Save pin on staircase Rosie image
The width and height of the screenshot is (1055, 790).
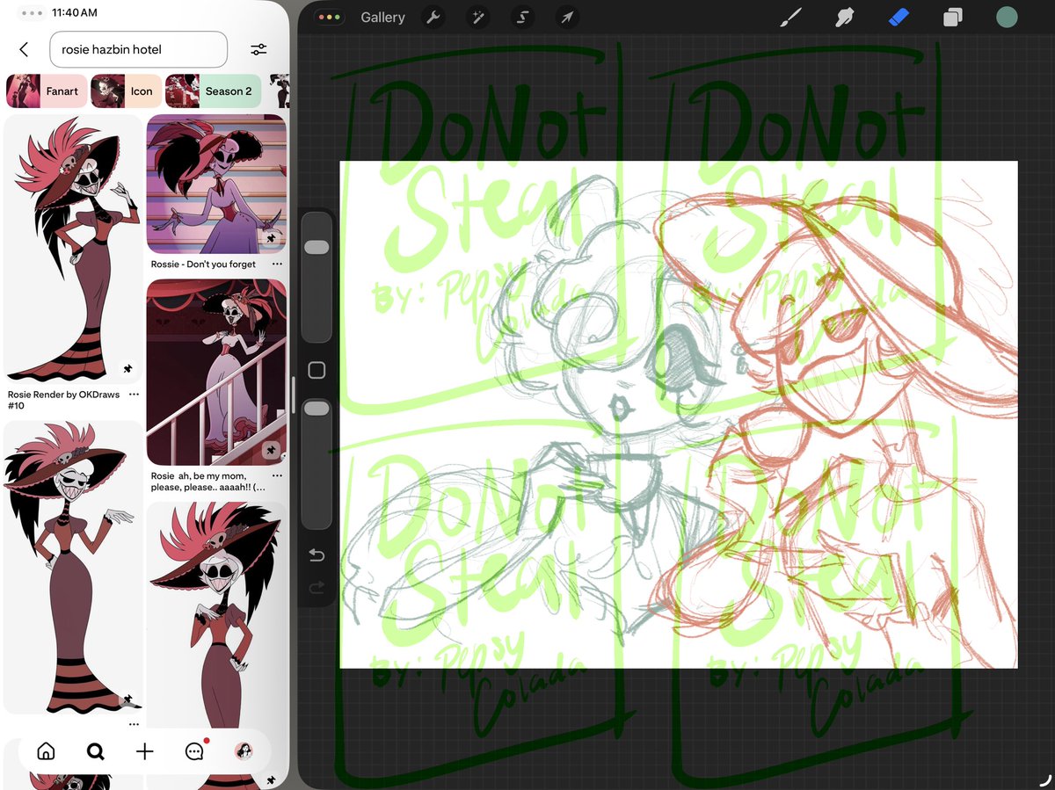272,450
